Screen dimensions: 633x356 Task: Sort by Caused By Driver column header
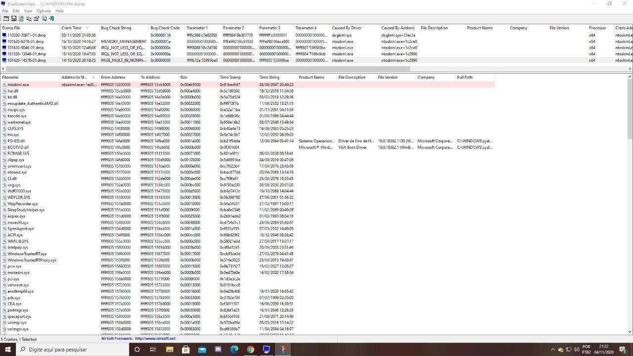pyautogui.click(x=355, y=28)
